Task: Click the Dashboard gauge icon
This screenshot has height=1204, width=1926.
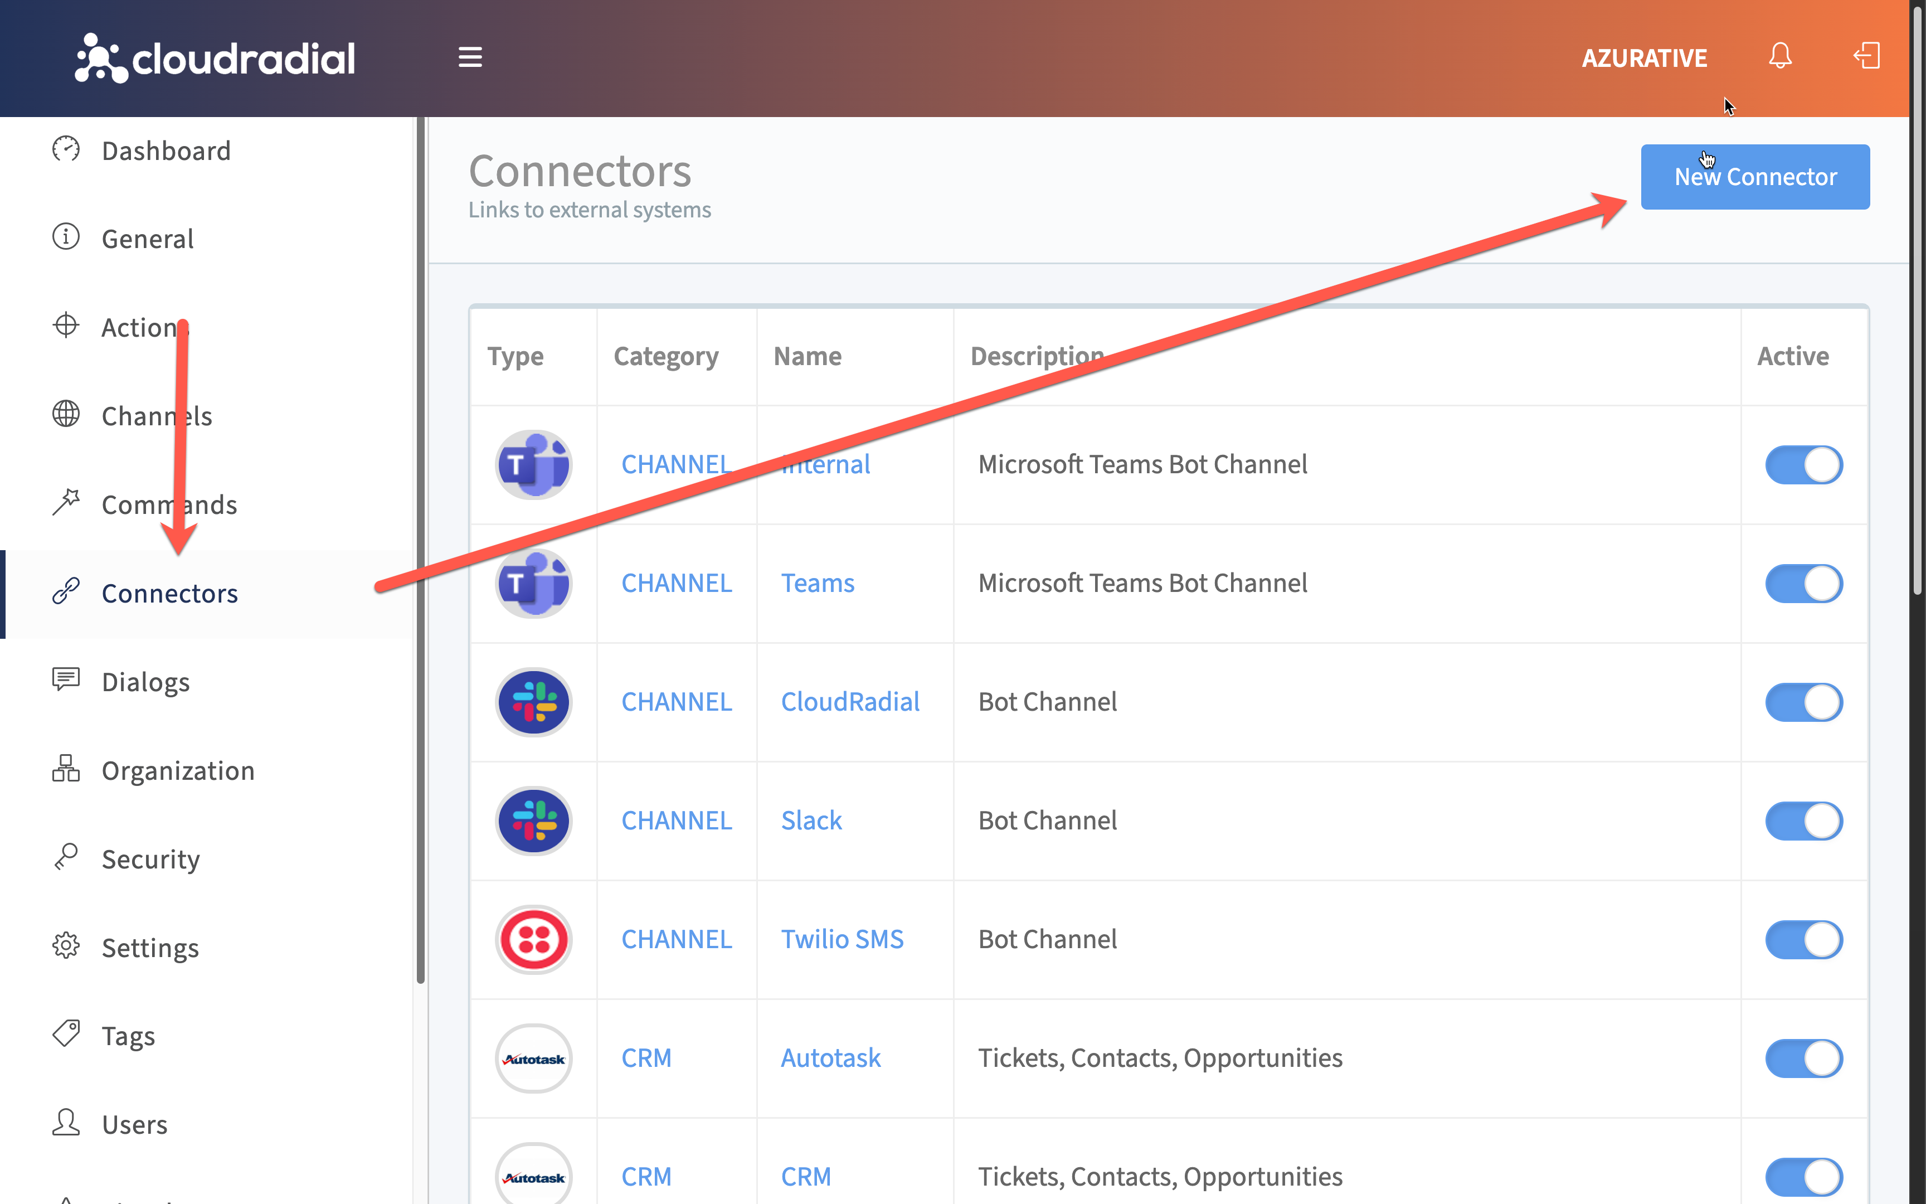Action: coord(66,150)
